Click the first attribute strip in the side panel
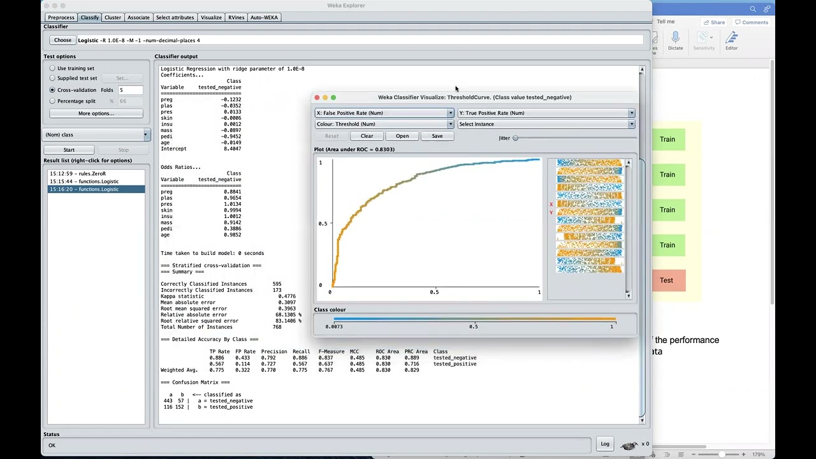Screen dimensions: 816x459 point(589,163)
